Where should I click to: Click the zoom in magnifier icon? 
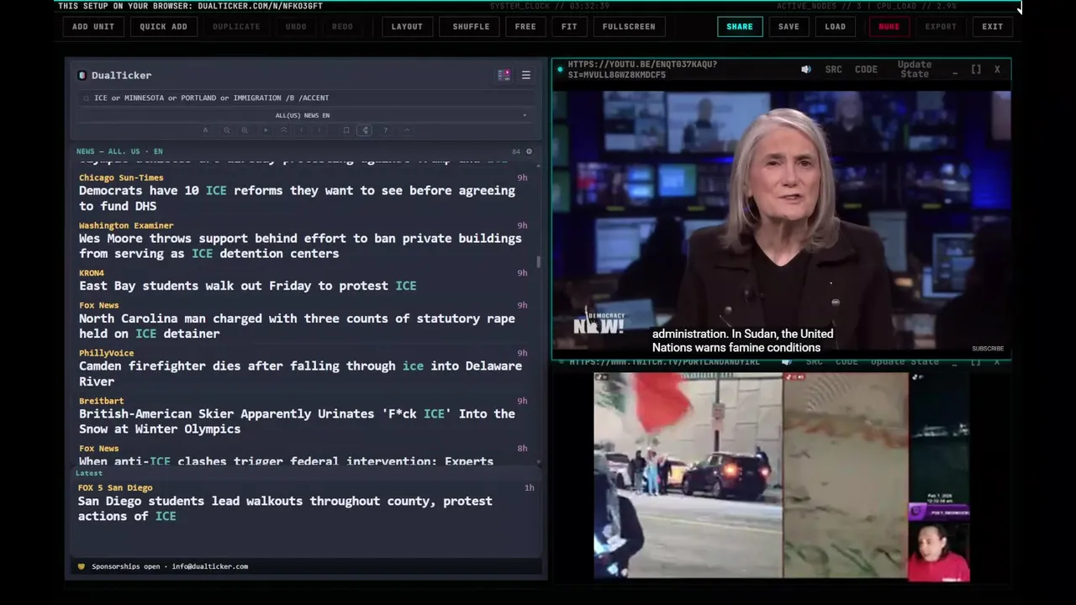point(245,130)
